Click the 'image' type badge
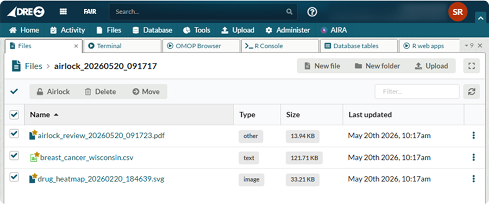Screen dimensions: 489x204 tap(252, 180)
